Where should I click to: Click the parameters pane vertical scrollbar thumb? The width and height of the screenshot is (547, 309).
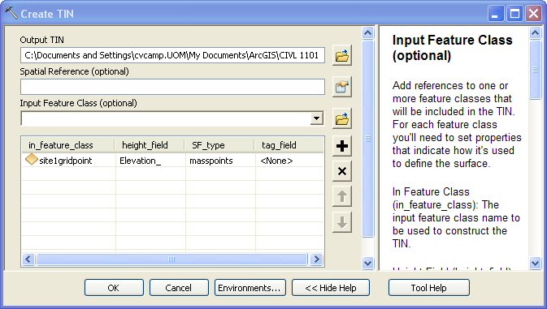(x=367, y=139)
